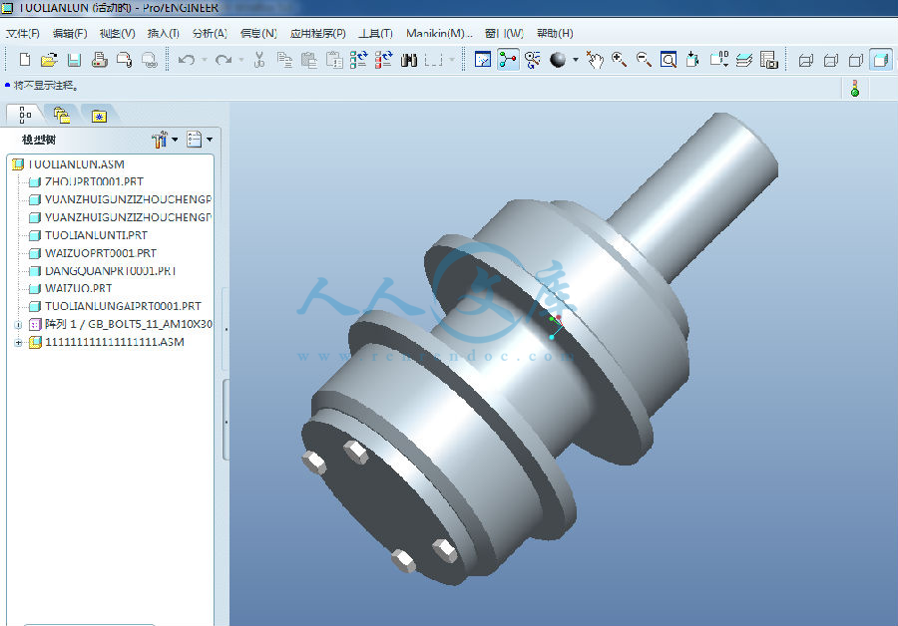
Task: Open the Regeneration Manager icon with red box
Action: (384, 60)
